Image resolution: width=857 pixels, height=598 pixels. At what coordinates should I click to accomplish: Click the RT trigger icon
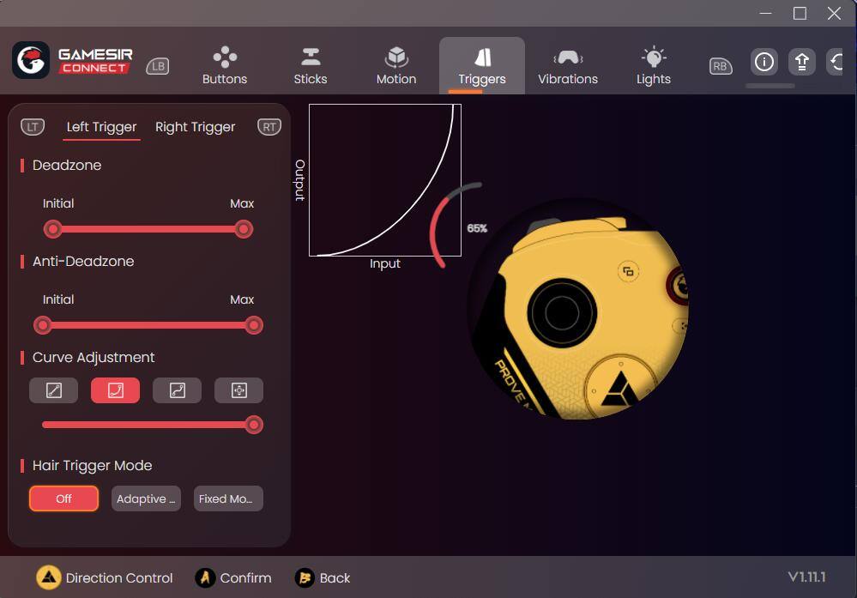(269, 127)
